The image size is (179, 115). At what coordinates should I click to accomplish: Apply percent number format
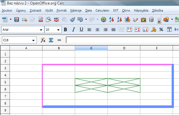[161, 30]
